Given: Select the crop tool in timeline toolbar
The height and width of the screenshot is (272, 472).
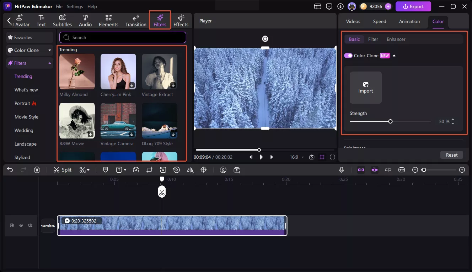Looking at the screenshot, I should click(150, 170).
